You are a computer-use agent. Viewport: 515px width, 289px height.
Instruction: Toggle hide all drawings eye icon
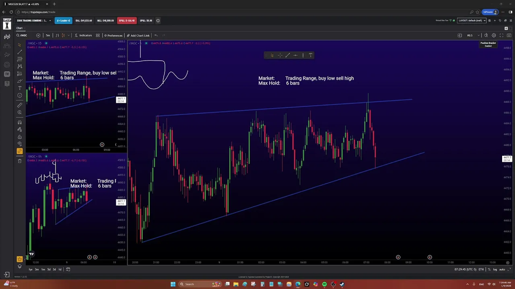pos(19,144)
